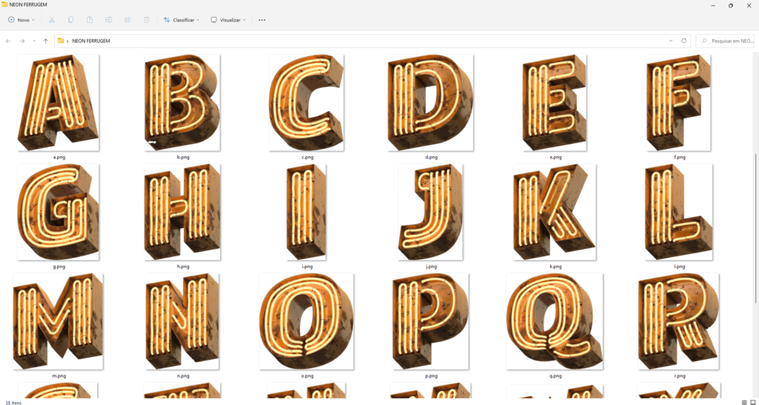Click NEON FERRUGEM in the address path
The image size is (759, 405).
pos(91,41)
